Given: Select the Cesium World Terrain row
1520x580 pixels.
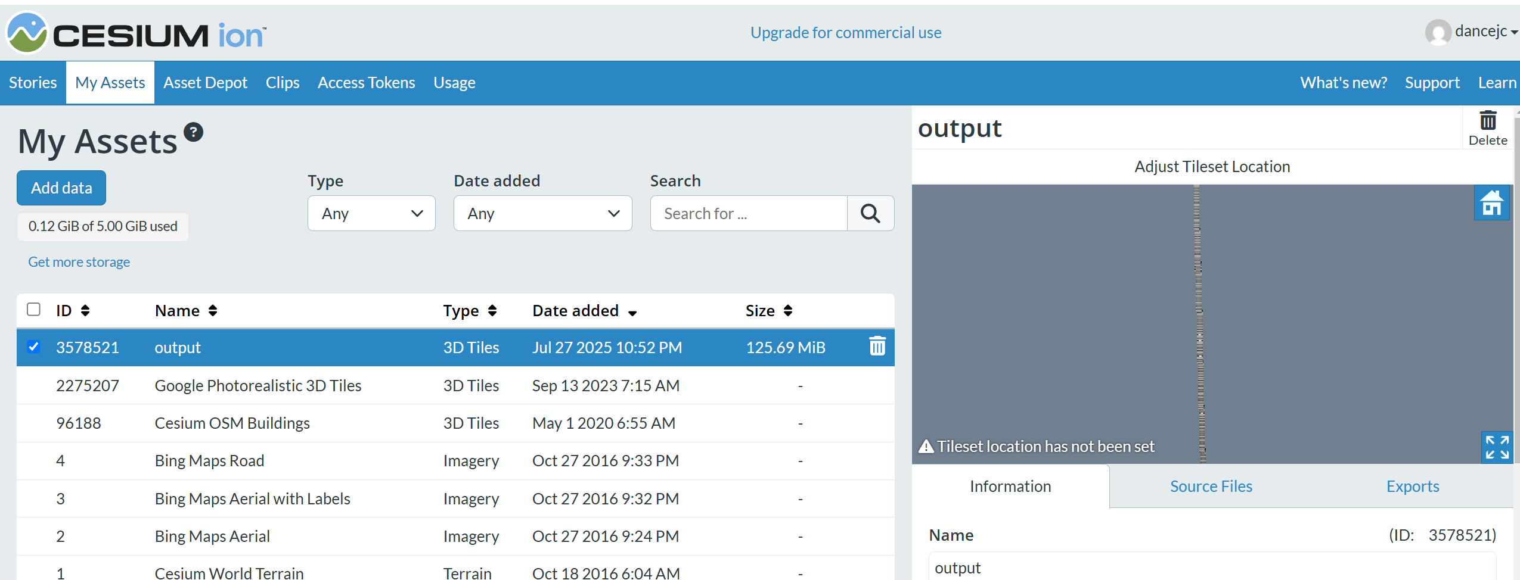Looking at the screenshot, I should (x=455, y=569).
